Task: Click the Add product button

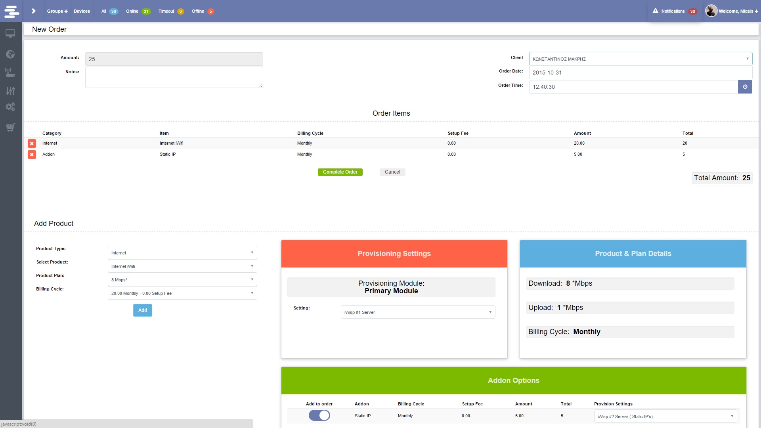Action: click(x=142, y=310)
